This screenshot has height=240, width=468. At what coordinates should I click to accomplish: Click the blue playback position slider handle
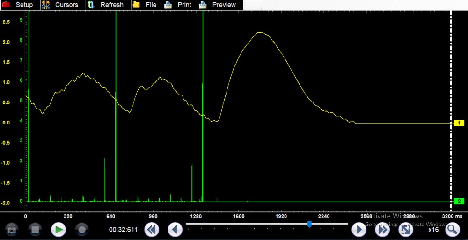click(x=309, y=224)
